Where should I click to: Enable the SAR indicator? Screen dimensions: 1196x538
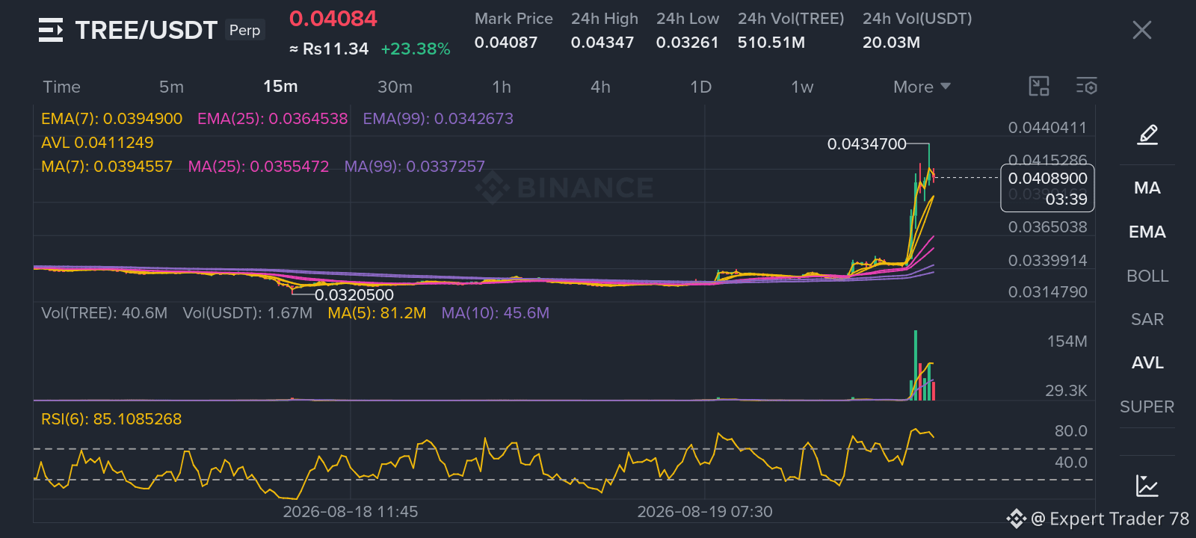point(1147,319)
